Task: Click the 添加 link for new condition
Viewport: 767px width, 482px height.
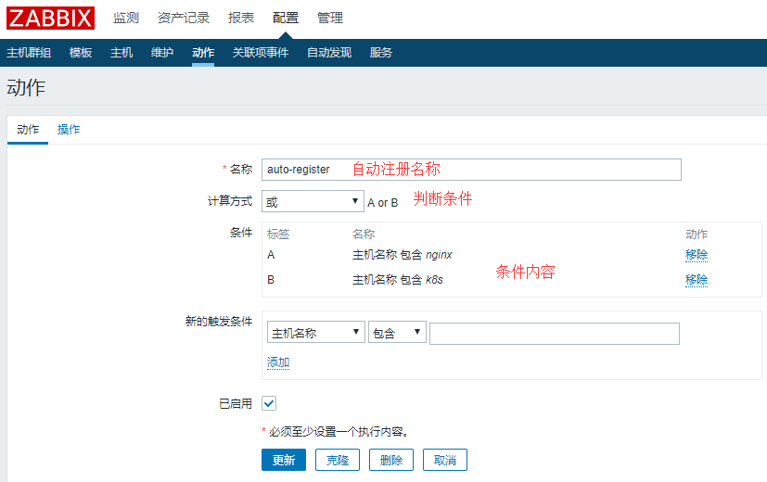Action: coord(278,362)
